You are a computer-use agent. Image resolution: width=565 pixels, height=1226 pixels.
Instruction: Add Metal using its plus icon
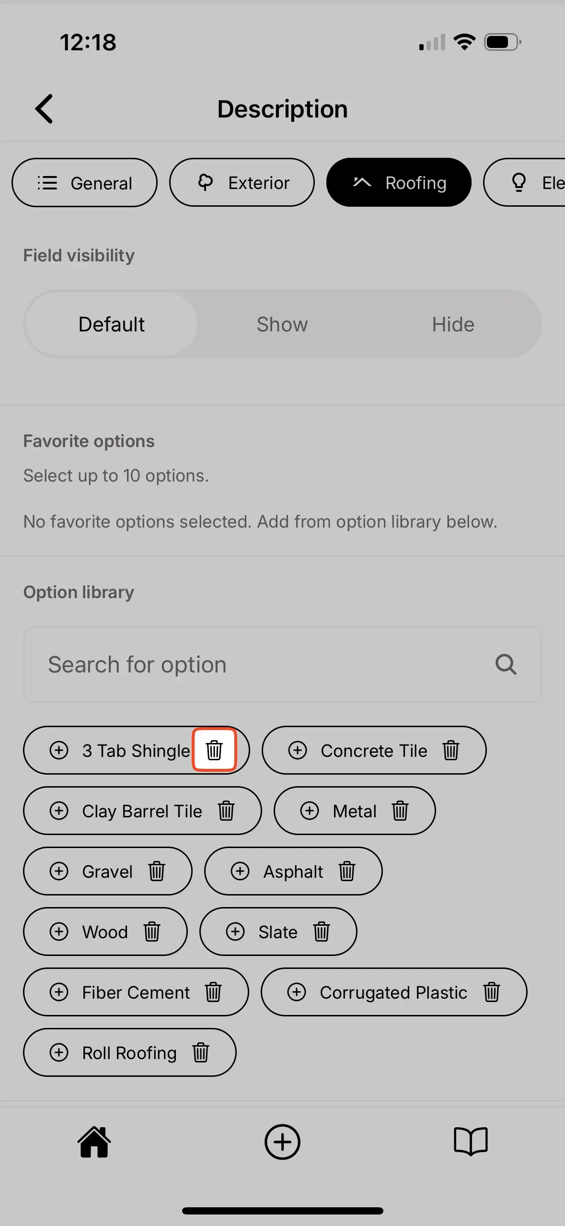click(310, 811)
